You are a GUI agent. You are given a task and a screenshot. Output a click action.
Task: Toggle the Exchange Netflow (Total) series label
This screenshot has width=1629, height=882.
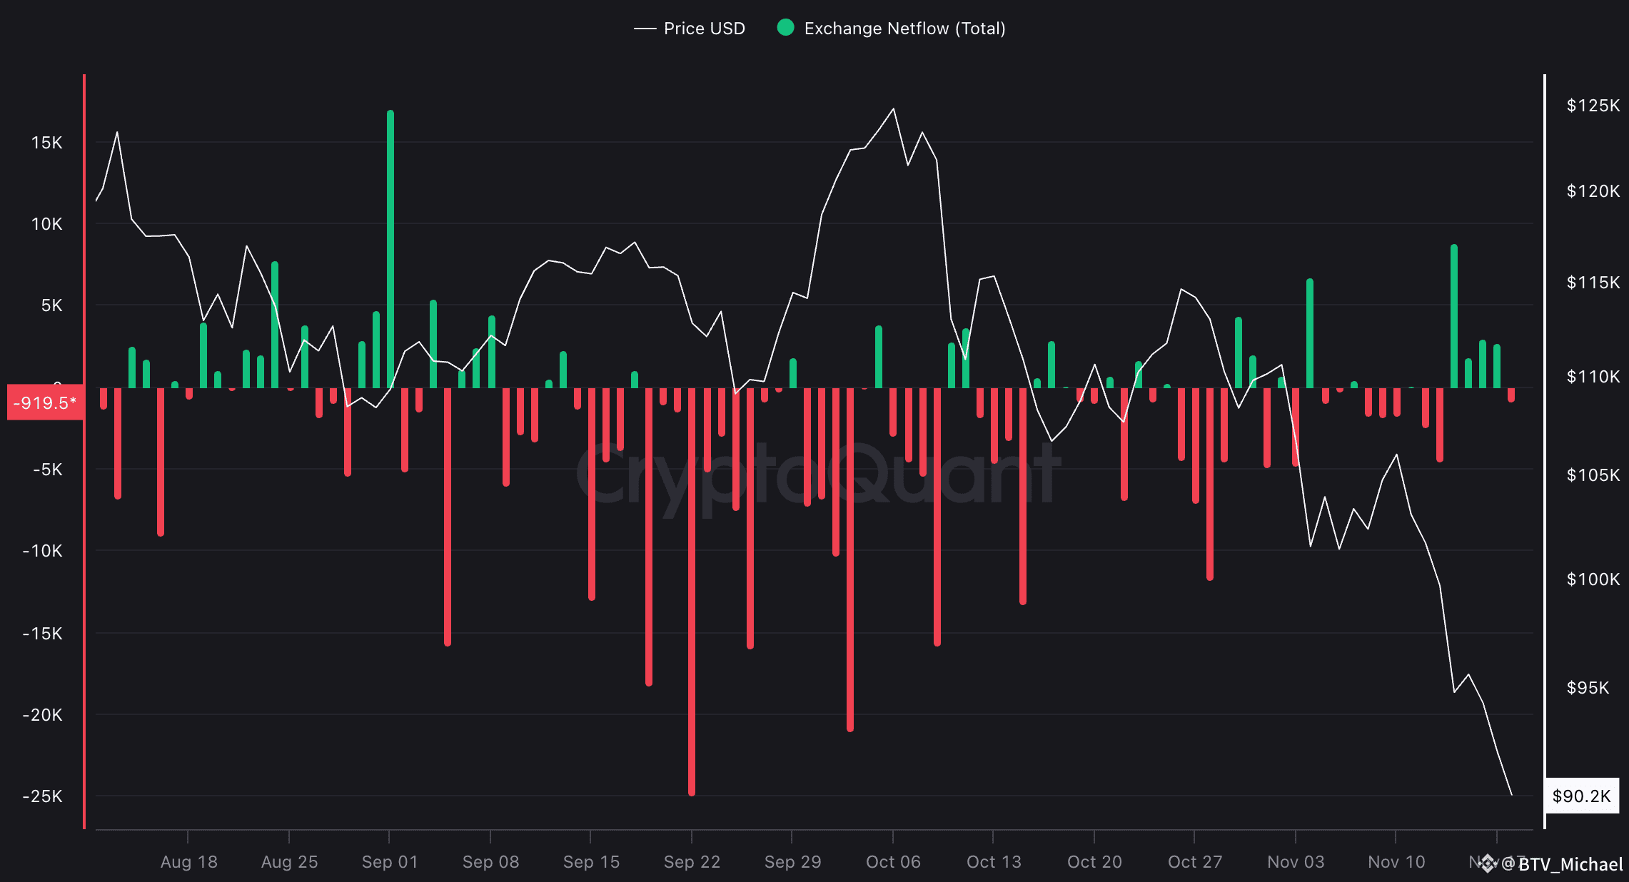(x=904, y=29)
